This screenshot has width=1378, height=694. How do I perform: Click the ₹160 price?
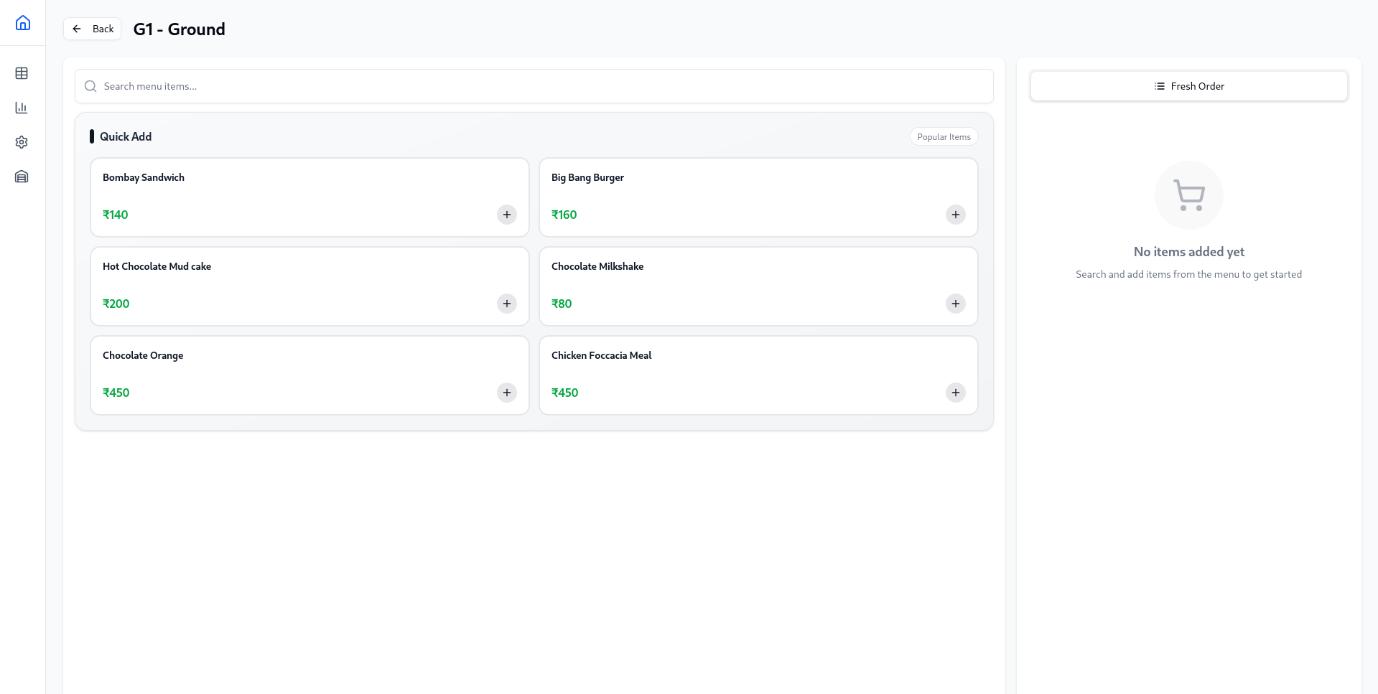pos(564,215)
